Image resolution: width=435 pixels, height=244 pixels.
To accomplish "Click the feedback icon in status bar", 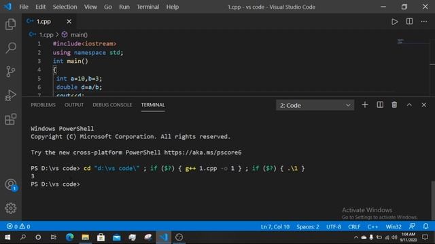I will 412,226.
